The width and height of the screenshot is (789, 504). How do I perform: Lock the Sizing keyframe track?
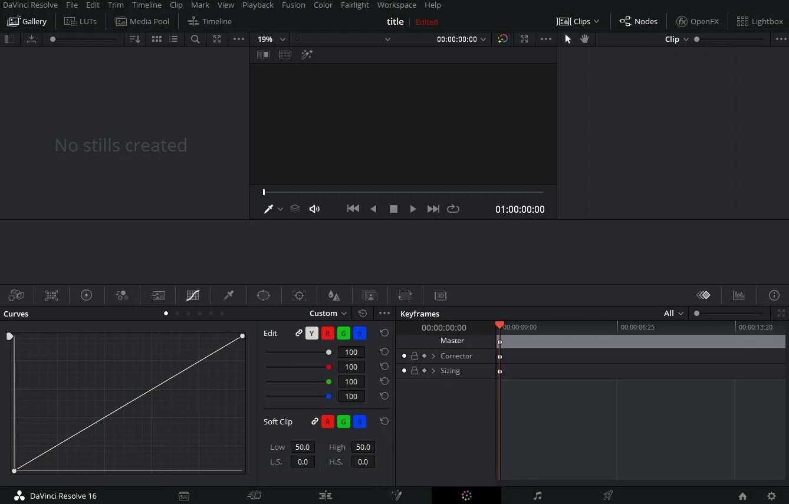414,371
